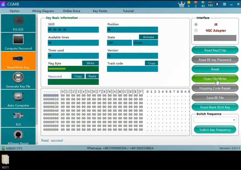The height and width of the screenshot is (170, 241).
Task: Open the Option menu
Action: click(15, 11)
